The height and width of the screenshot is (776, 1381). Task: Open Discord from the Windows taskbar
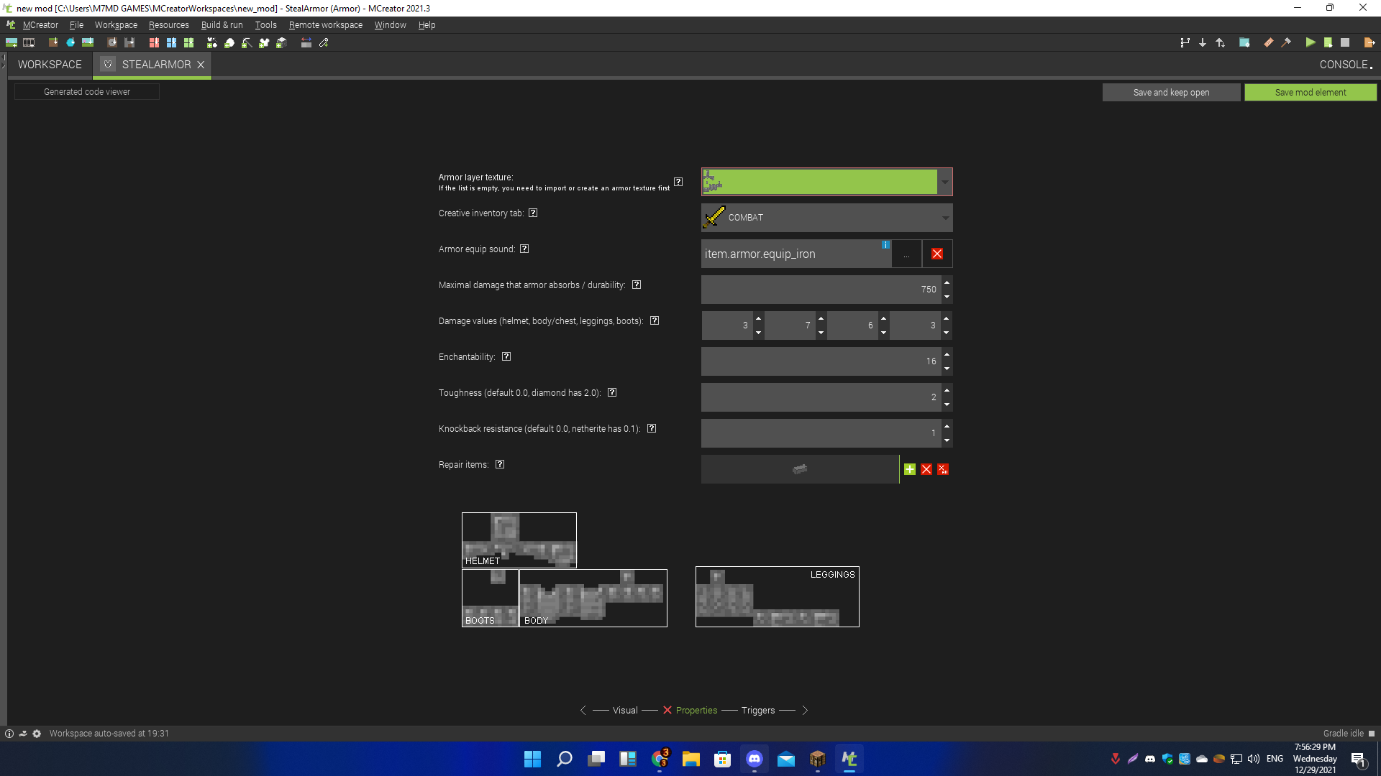pyautogui.click(x=755, y=759)
